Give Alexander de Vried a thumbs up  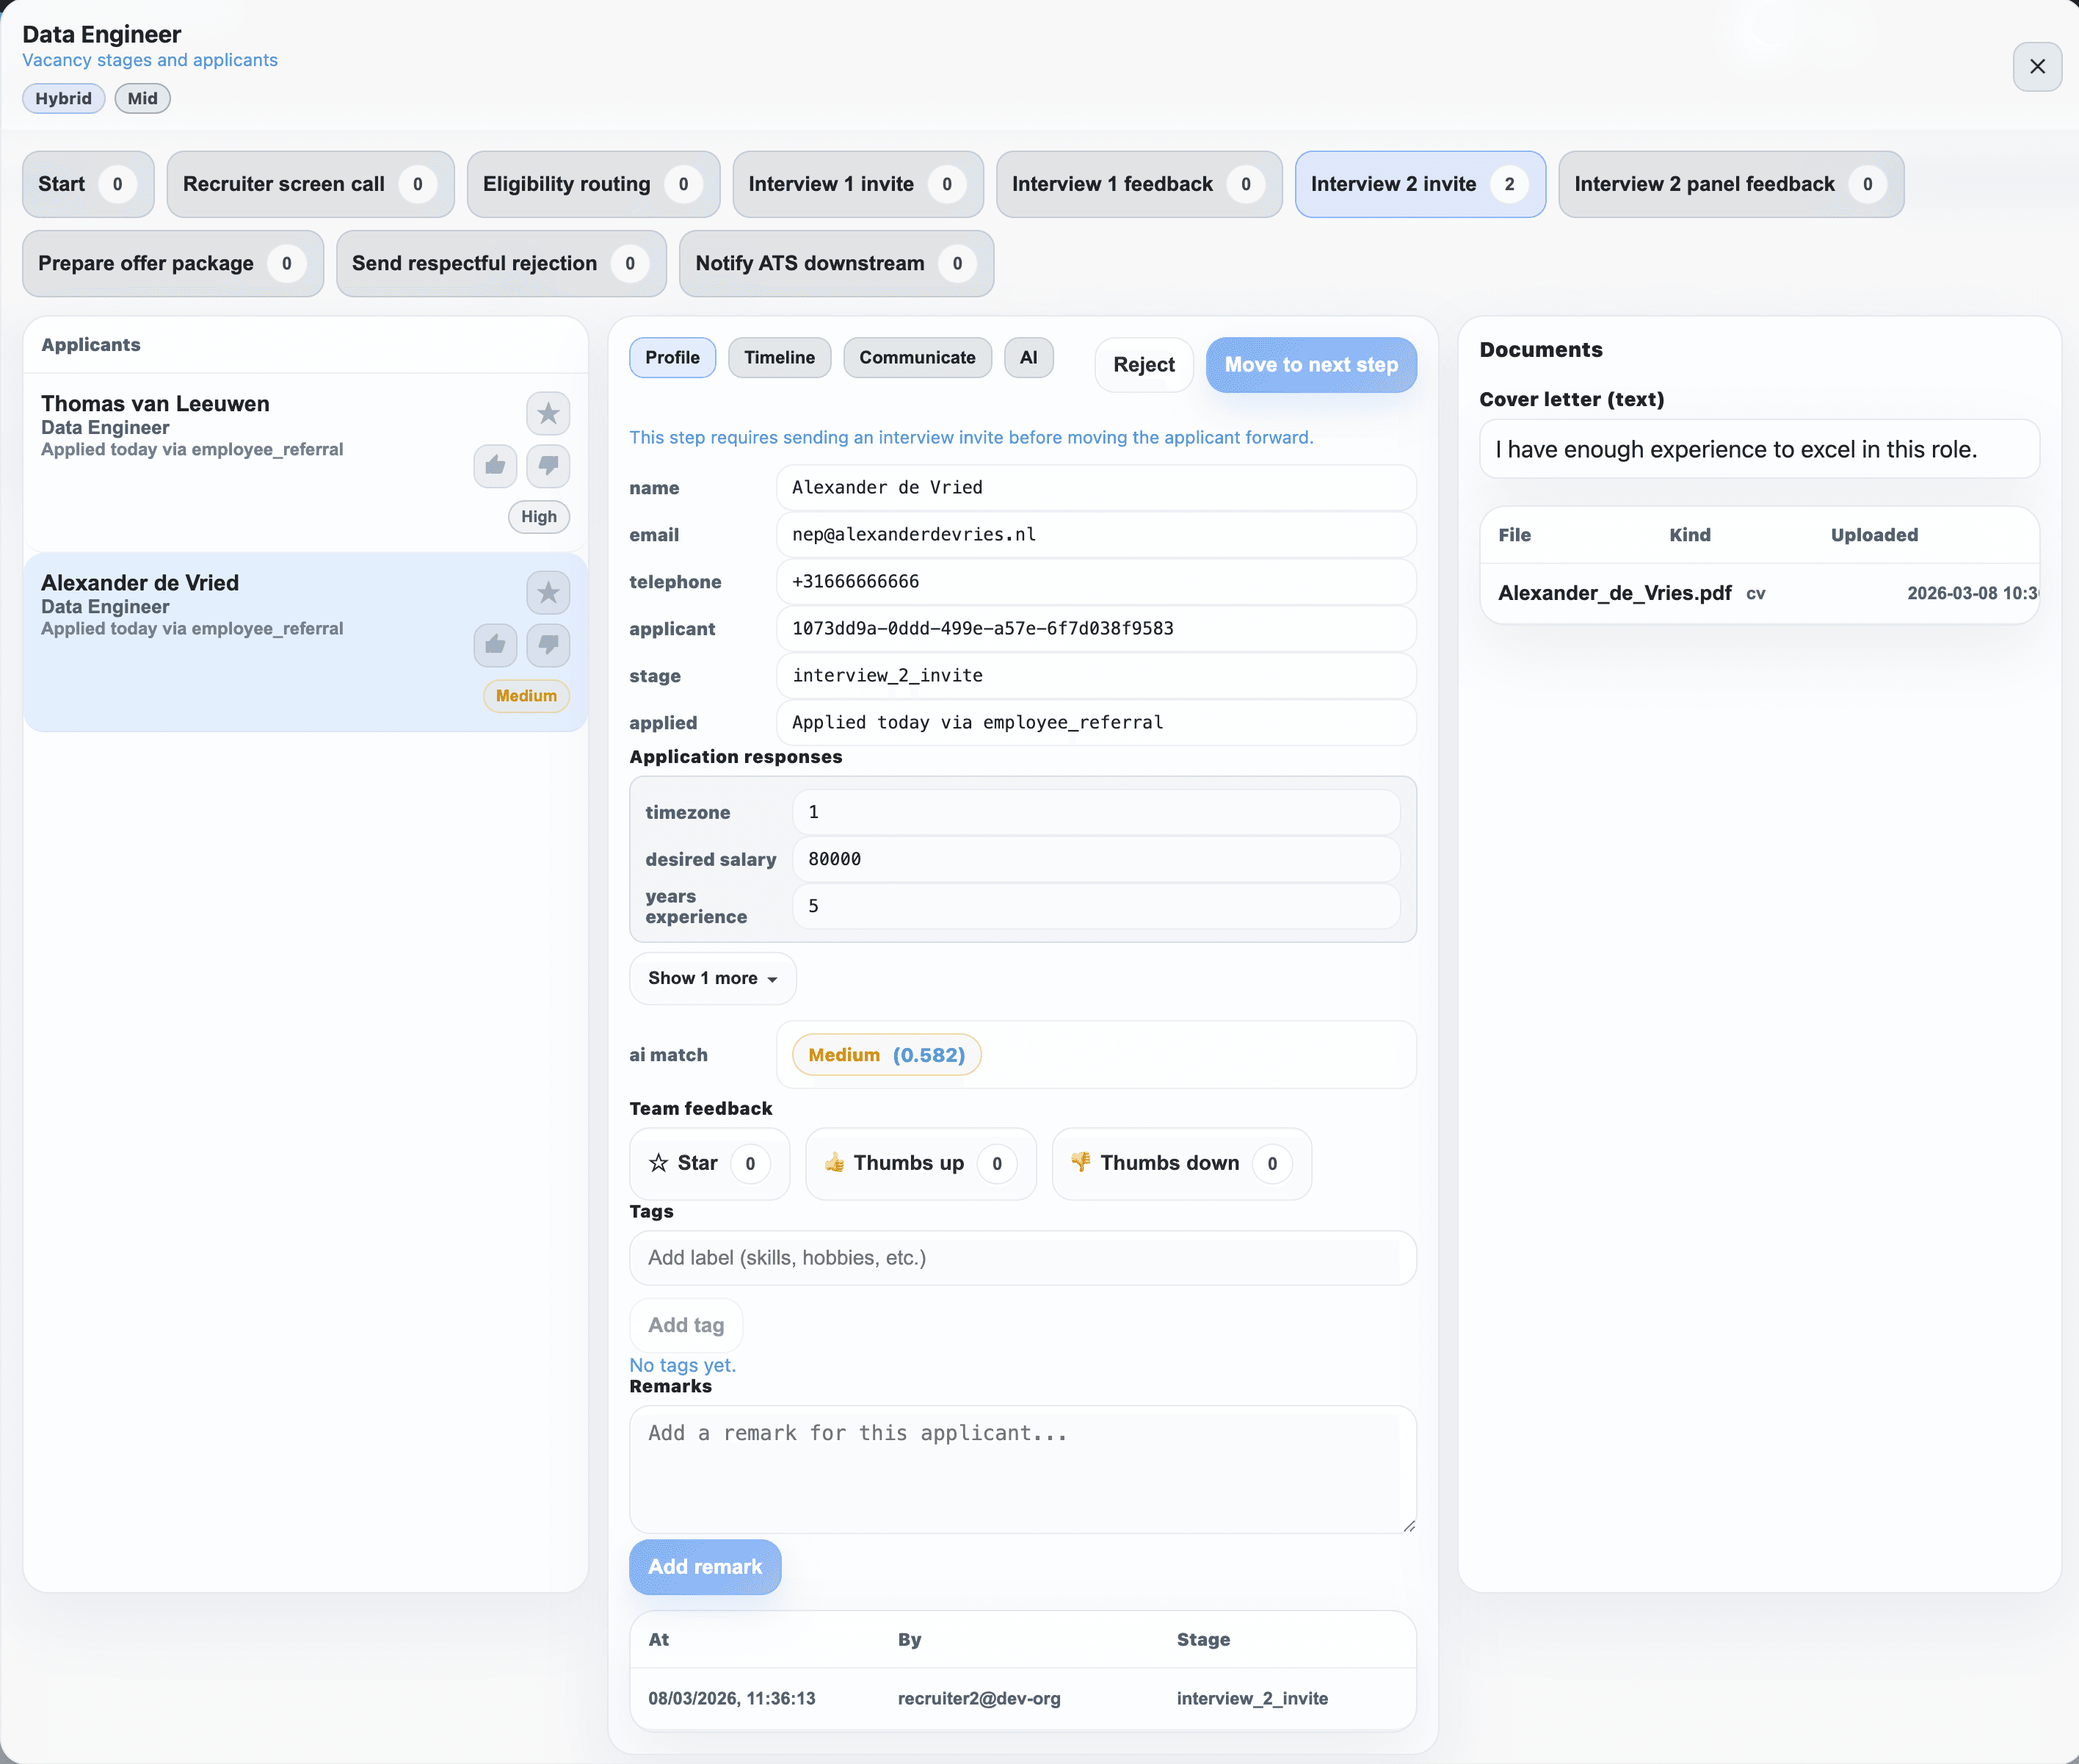(x=495, y=645)
